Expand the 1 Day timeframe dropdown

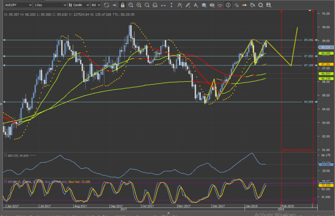click(49, 5)
